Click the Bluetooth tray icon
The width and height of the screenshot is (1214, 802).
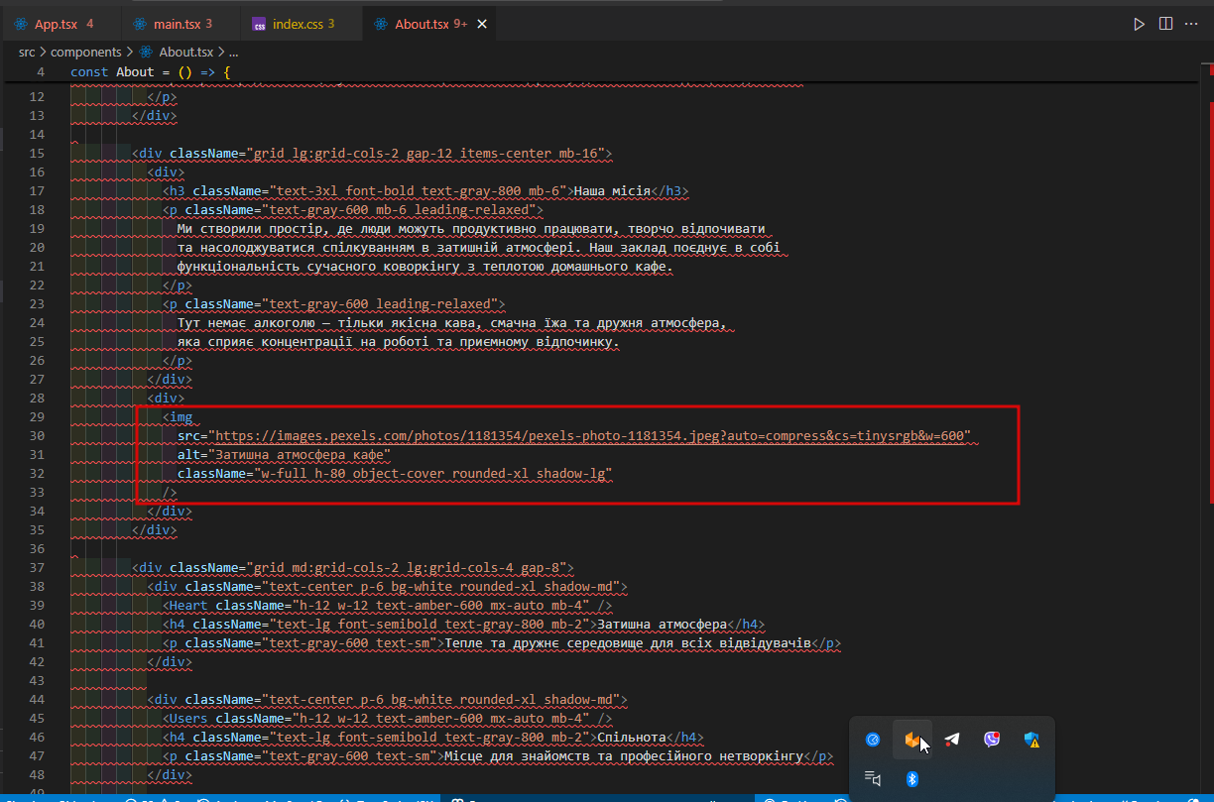click(x=912, y=779)
